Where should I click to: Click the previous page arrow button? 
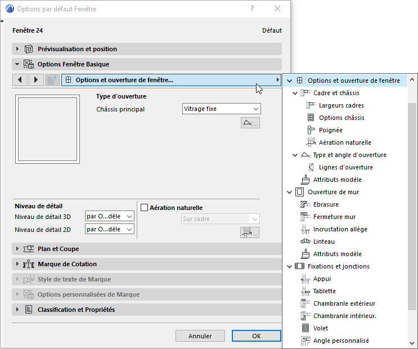pos(20,80)
